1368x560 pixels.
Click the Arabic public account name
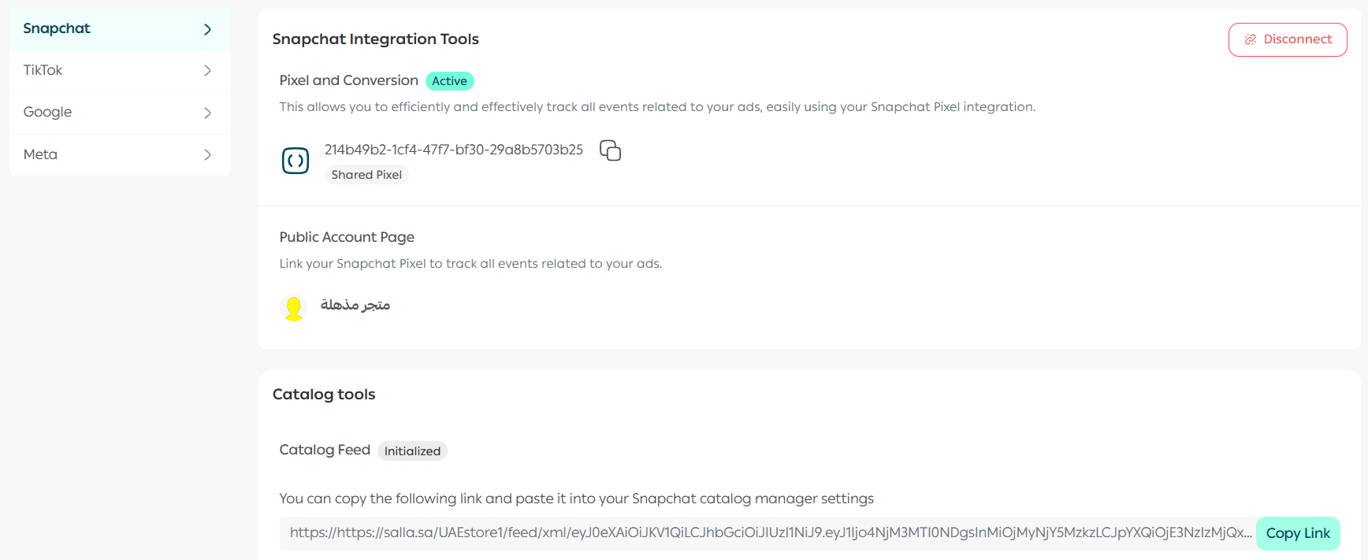pos(355,305)
